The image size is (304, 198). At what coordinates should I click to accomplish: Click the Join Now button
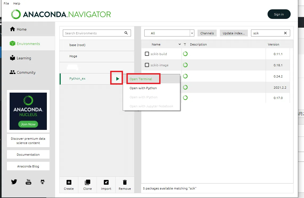(x=28, y=124)
